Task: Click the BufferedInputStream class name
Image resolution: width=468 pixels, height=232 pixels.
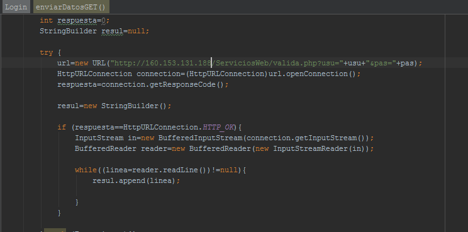Action: point(201,138)
